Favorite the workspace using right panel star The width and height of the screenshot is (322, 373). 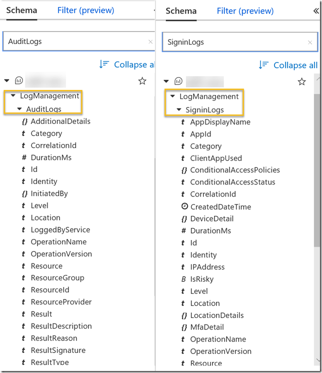coord(302,82)
